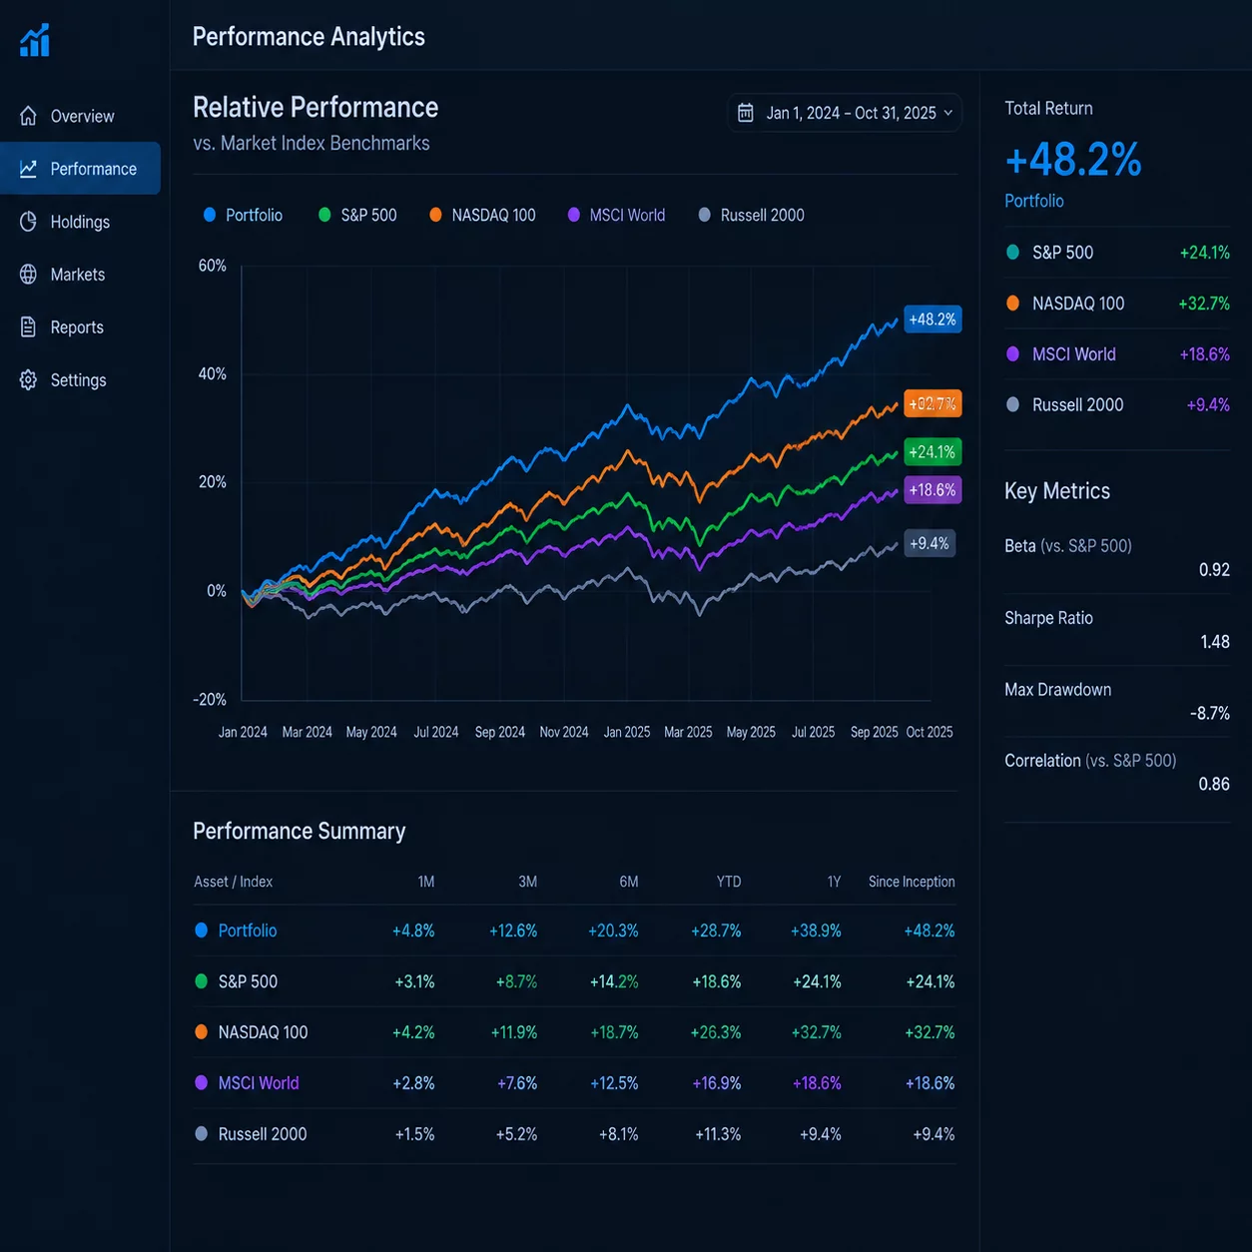Click the Overview home icon
1252x1252 pixels.
[x=29, y=116]
